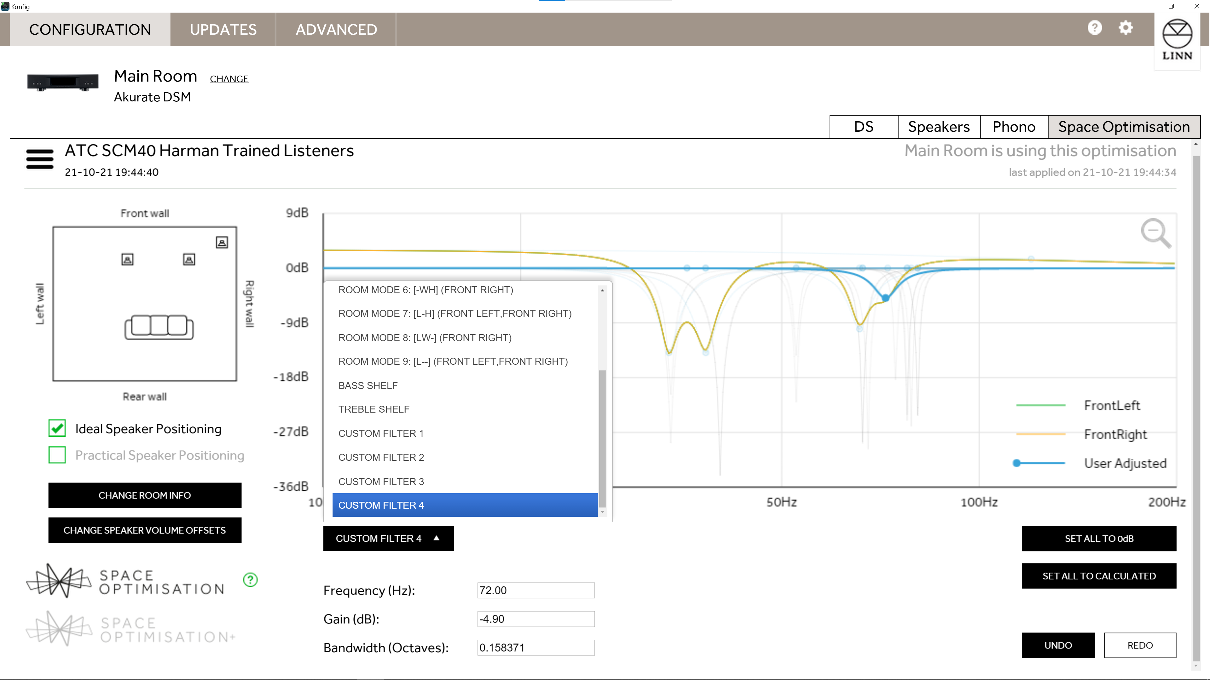Click FrontLeft legend entry

1078,405
